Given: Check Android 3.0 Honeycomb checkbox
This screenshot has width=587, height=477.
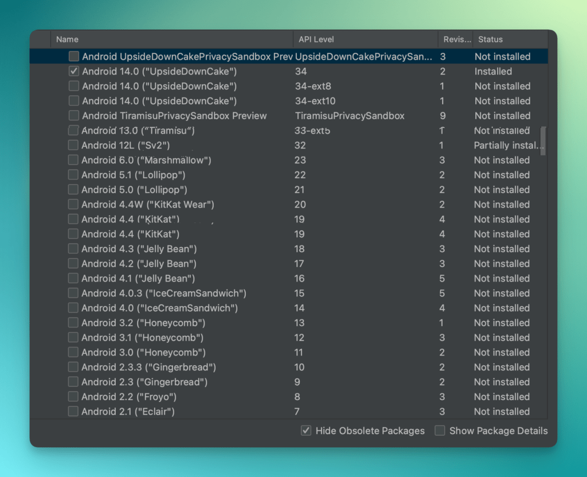Looking at the screenshot, I should click(73, 352).
